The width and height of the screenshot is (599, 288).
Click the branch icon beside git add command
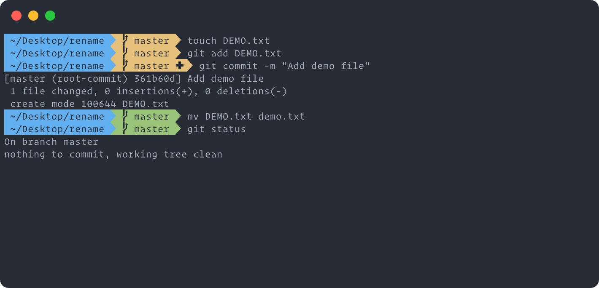coord(125,53)
